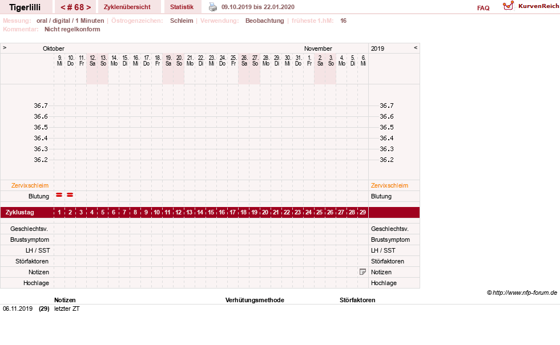Click the left LH / SST row label
Viewport: 560px width, 345px height.
(38, 250)
